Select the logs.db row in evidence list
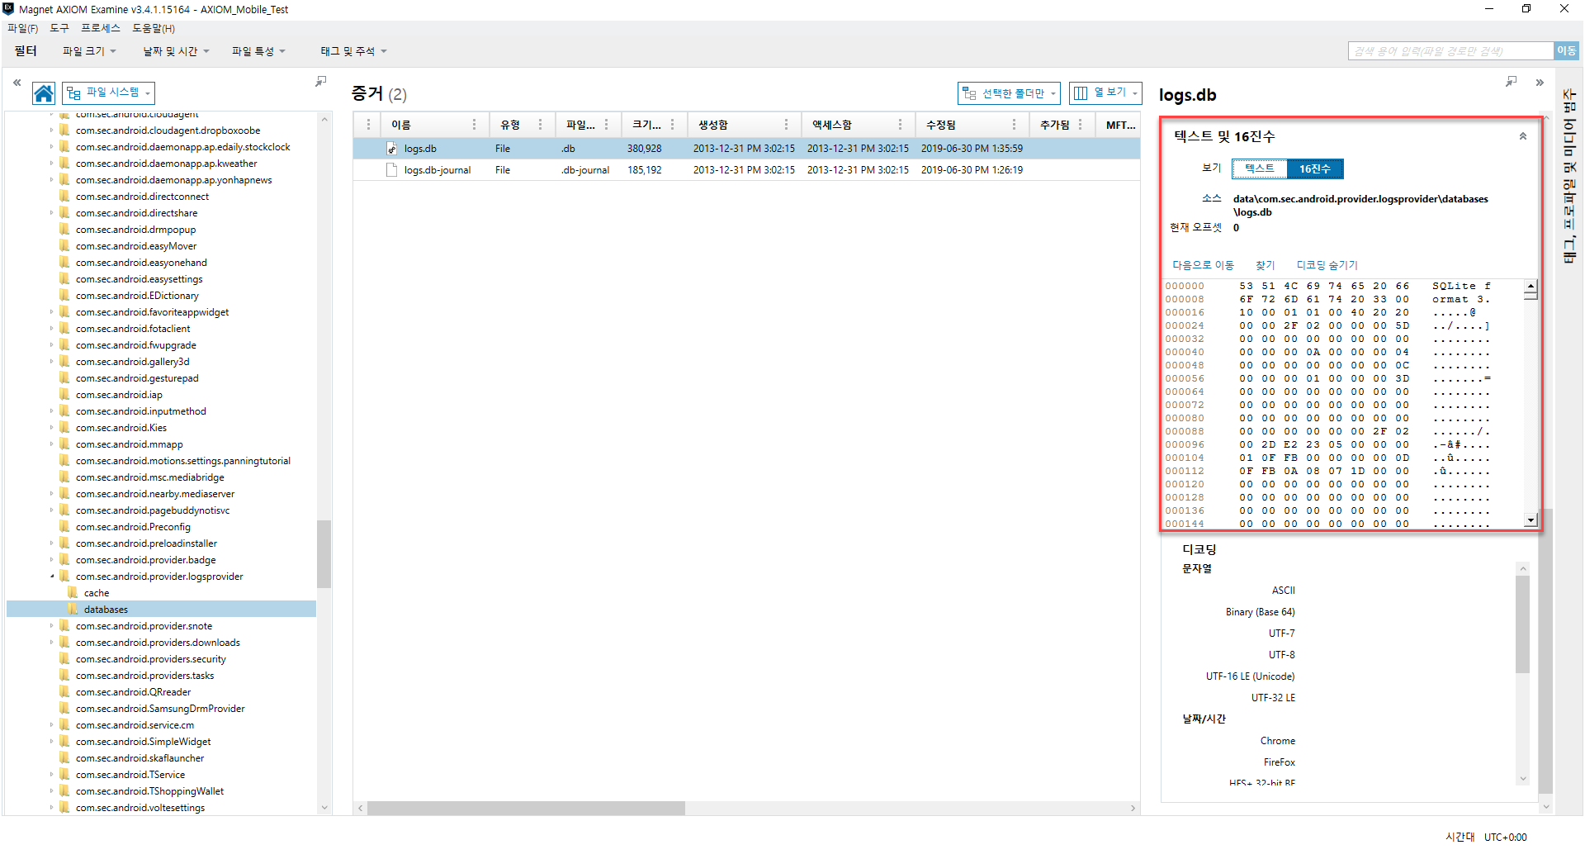1585x859 pixels. 746,149
